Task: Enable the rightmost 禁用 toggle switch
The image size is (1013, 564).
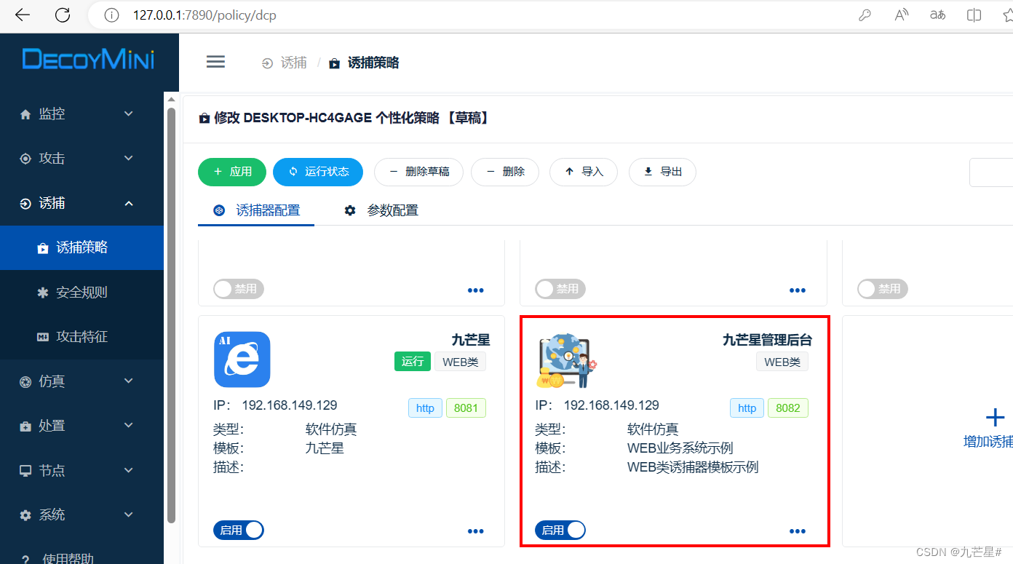Action: pyautogui.click(x=883, y=289)
